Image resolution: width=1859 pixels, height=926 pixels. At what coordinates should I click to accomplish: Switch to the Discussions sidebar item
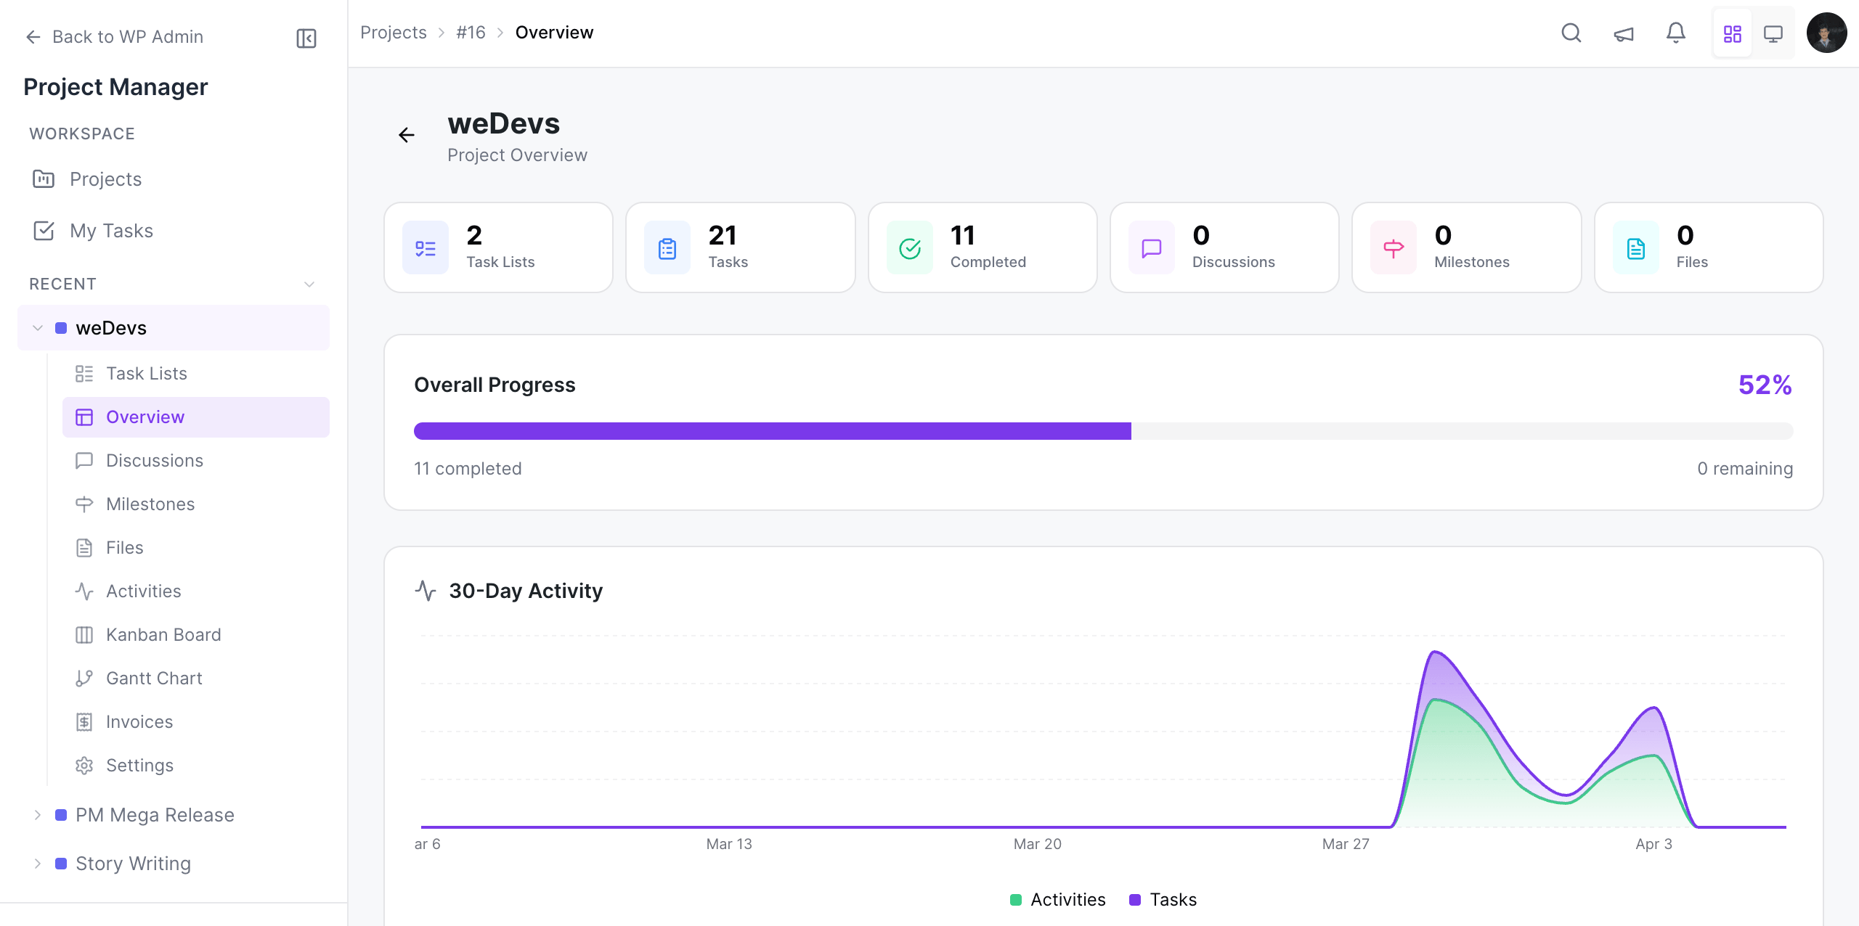[x=154, y=460]
